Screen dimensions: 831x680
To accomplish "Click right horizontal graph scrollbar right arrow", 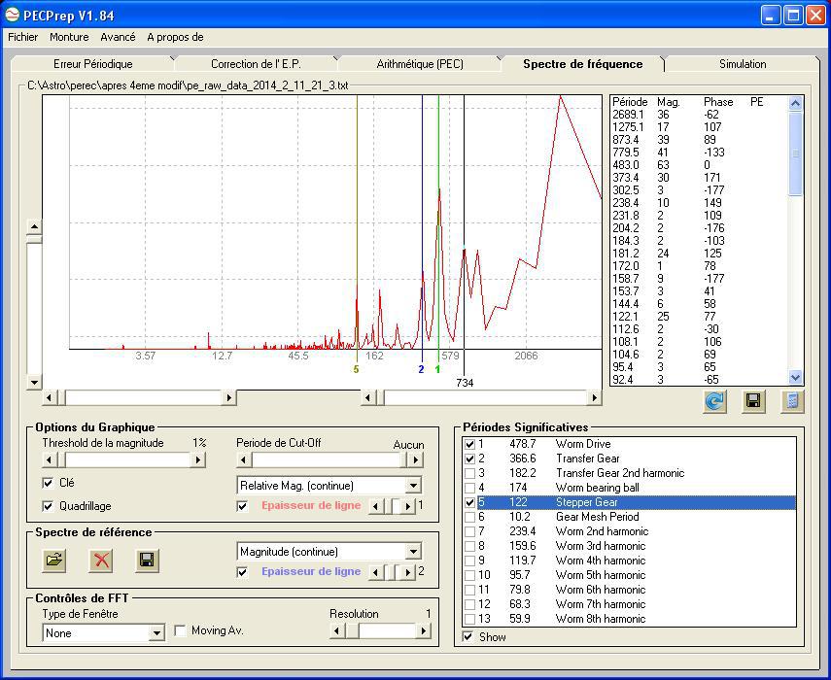I will point(594,397).
